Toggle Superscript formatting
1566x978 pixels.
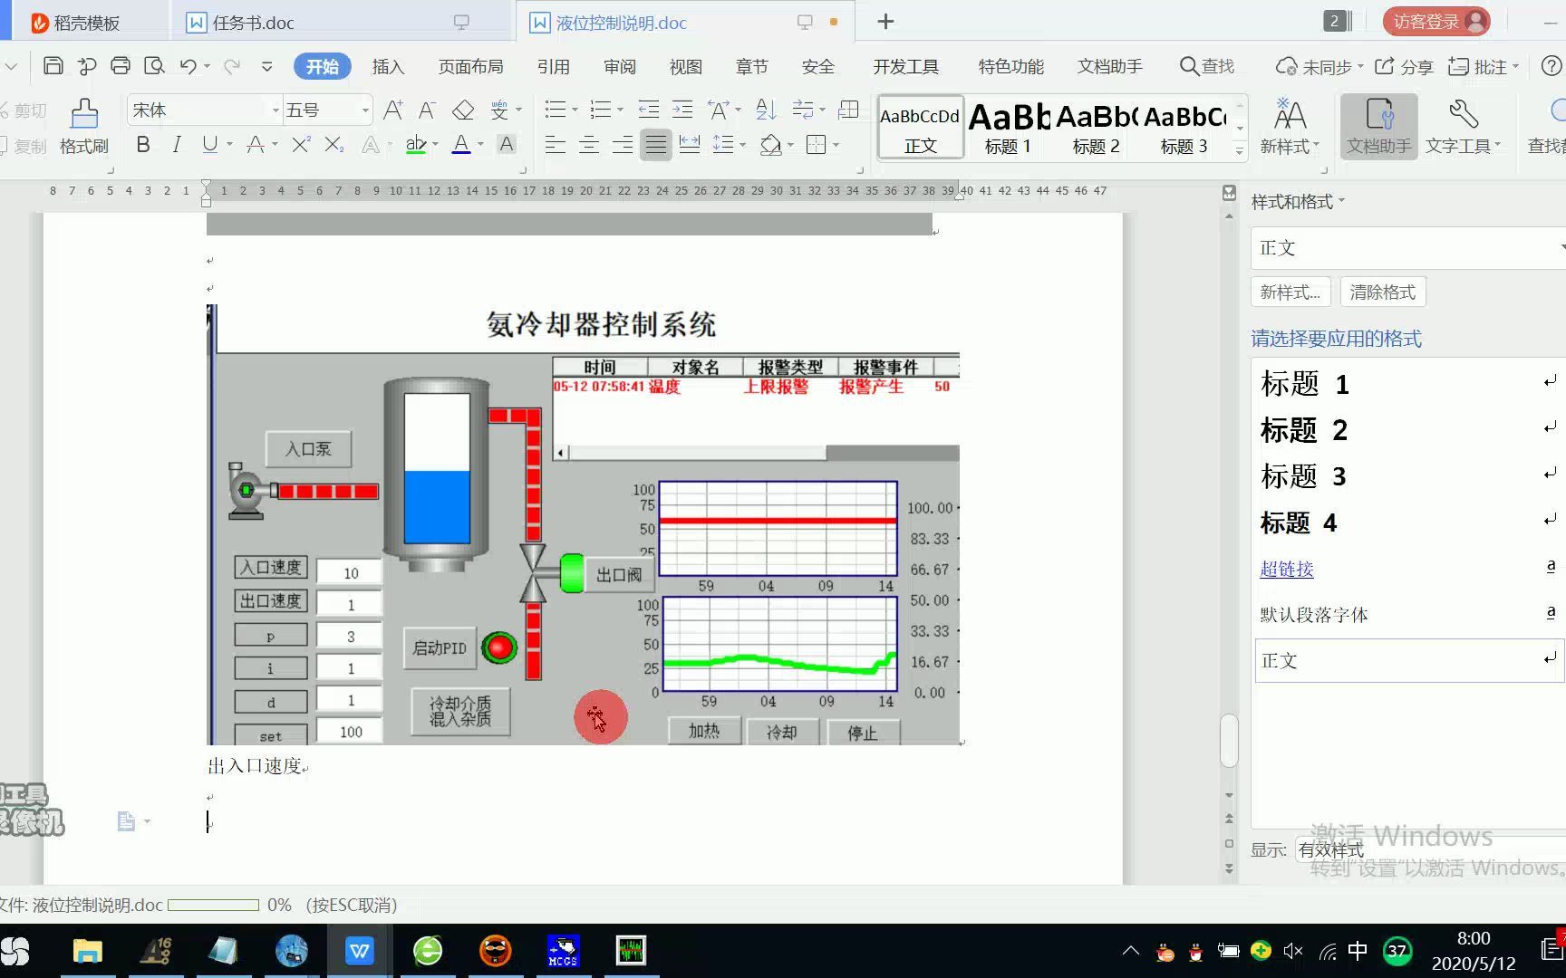coord(301,144)
